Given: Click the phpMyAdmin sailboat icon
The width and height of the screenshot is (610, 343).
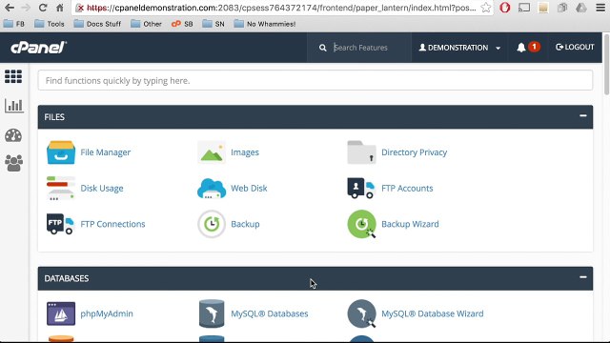Looking at the screenshot, I should tap(61, 313).
